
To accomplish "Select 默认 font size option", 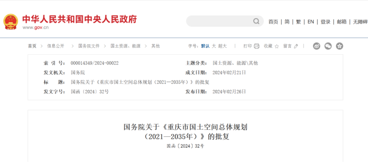I will 205,46.
